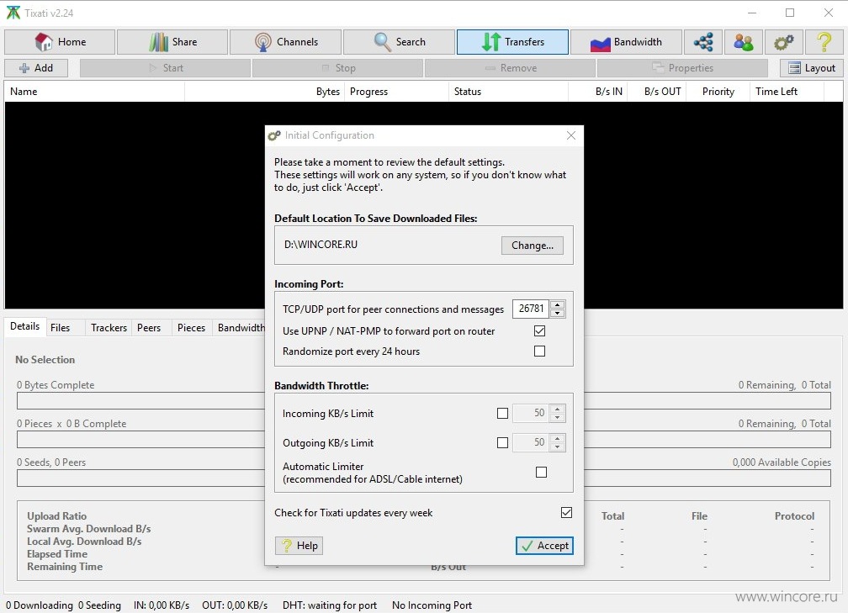The height and width of the screenshot is (613, 848).
Task: Increase port number with up arrow
Action: click(558, 304)
